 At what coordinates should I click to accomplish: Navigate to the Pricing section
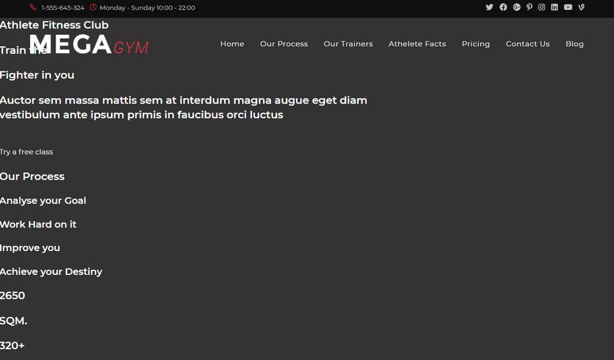point(475,44)
